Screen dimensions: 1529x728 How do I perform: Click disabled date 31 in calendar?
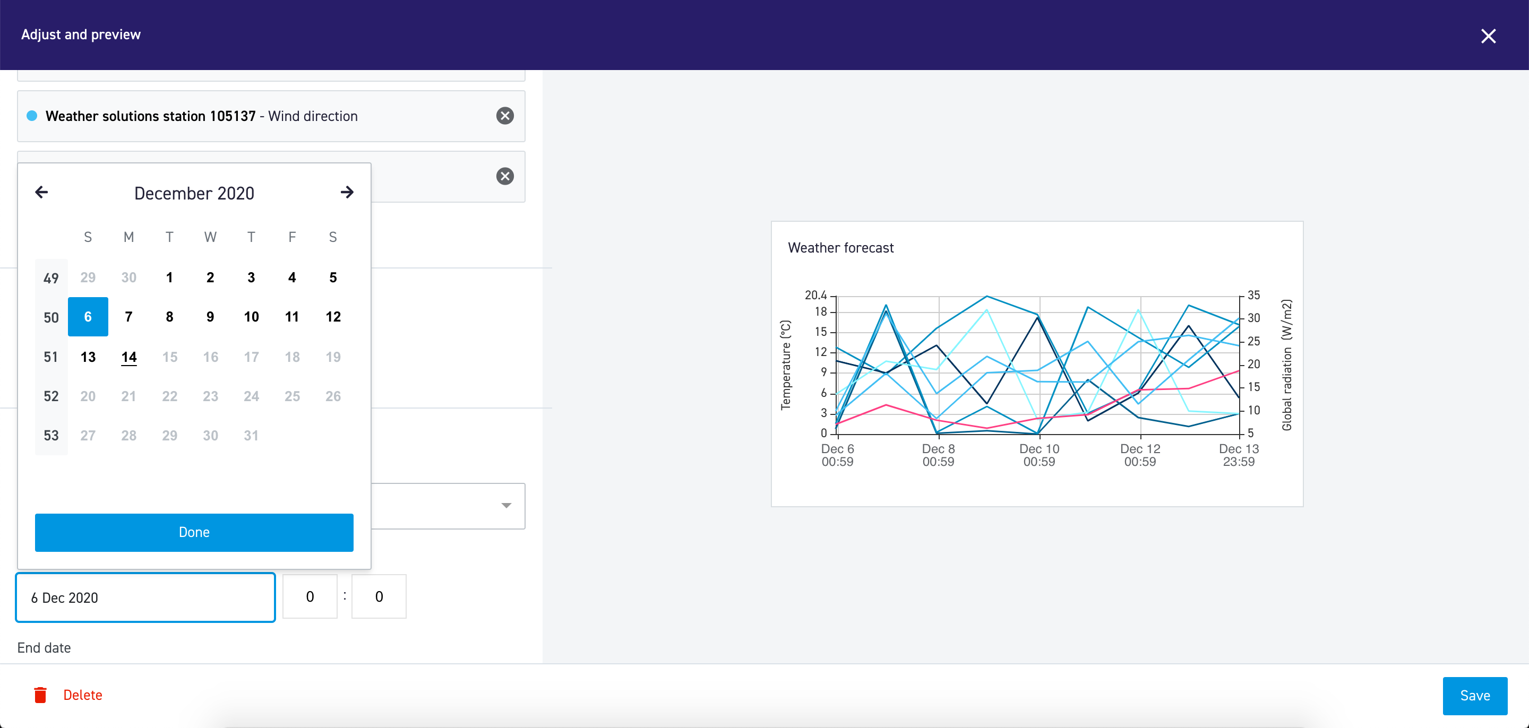(x=251, y=435)
